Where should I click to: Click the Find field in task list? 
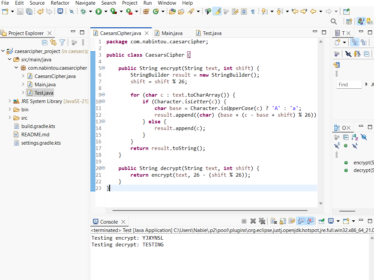pyautogui.click(x=349, y=85)
